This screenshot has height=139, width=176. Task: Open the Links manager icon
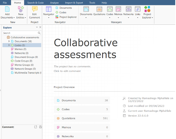tap(137, 10)
